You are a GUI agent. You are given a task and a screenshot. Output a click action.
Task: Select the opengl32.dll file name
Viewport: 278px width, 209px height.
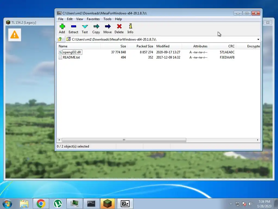72,52
